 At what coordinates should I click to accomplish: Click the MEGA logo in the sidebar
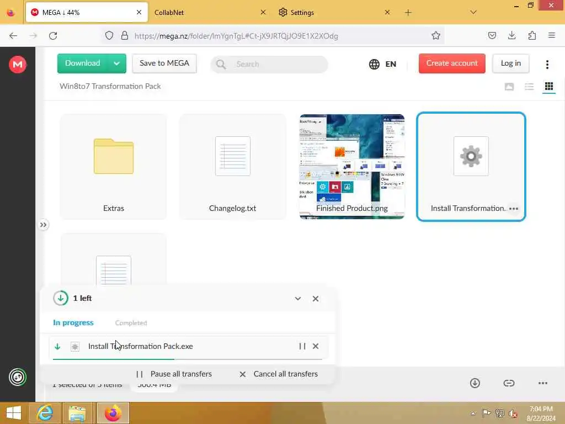(x=17, y=65)
